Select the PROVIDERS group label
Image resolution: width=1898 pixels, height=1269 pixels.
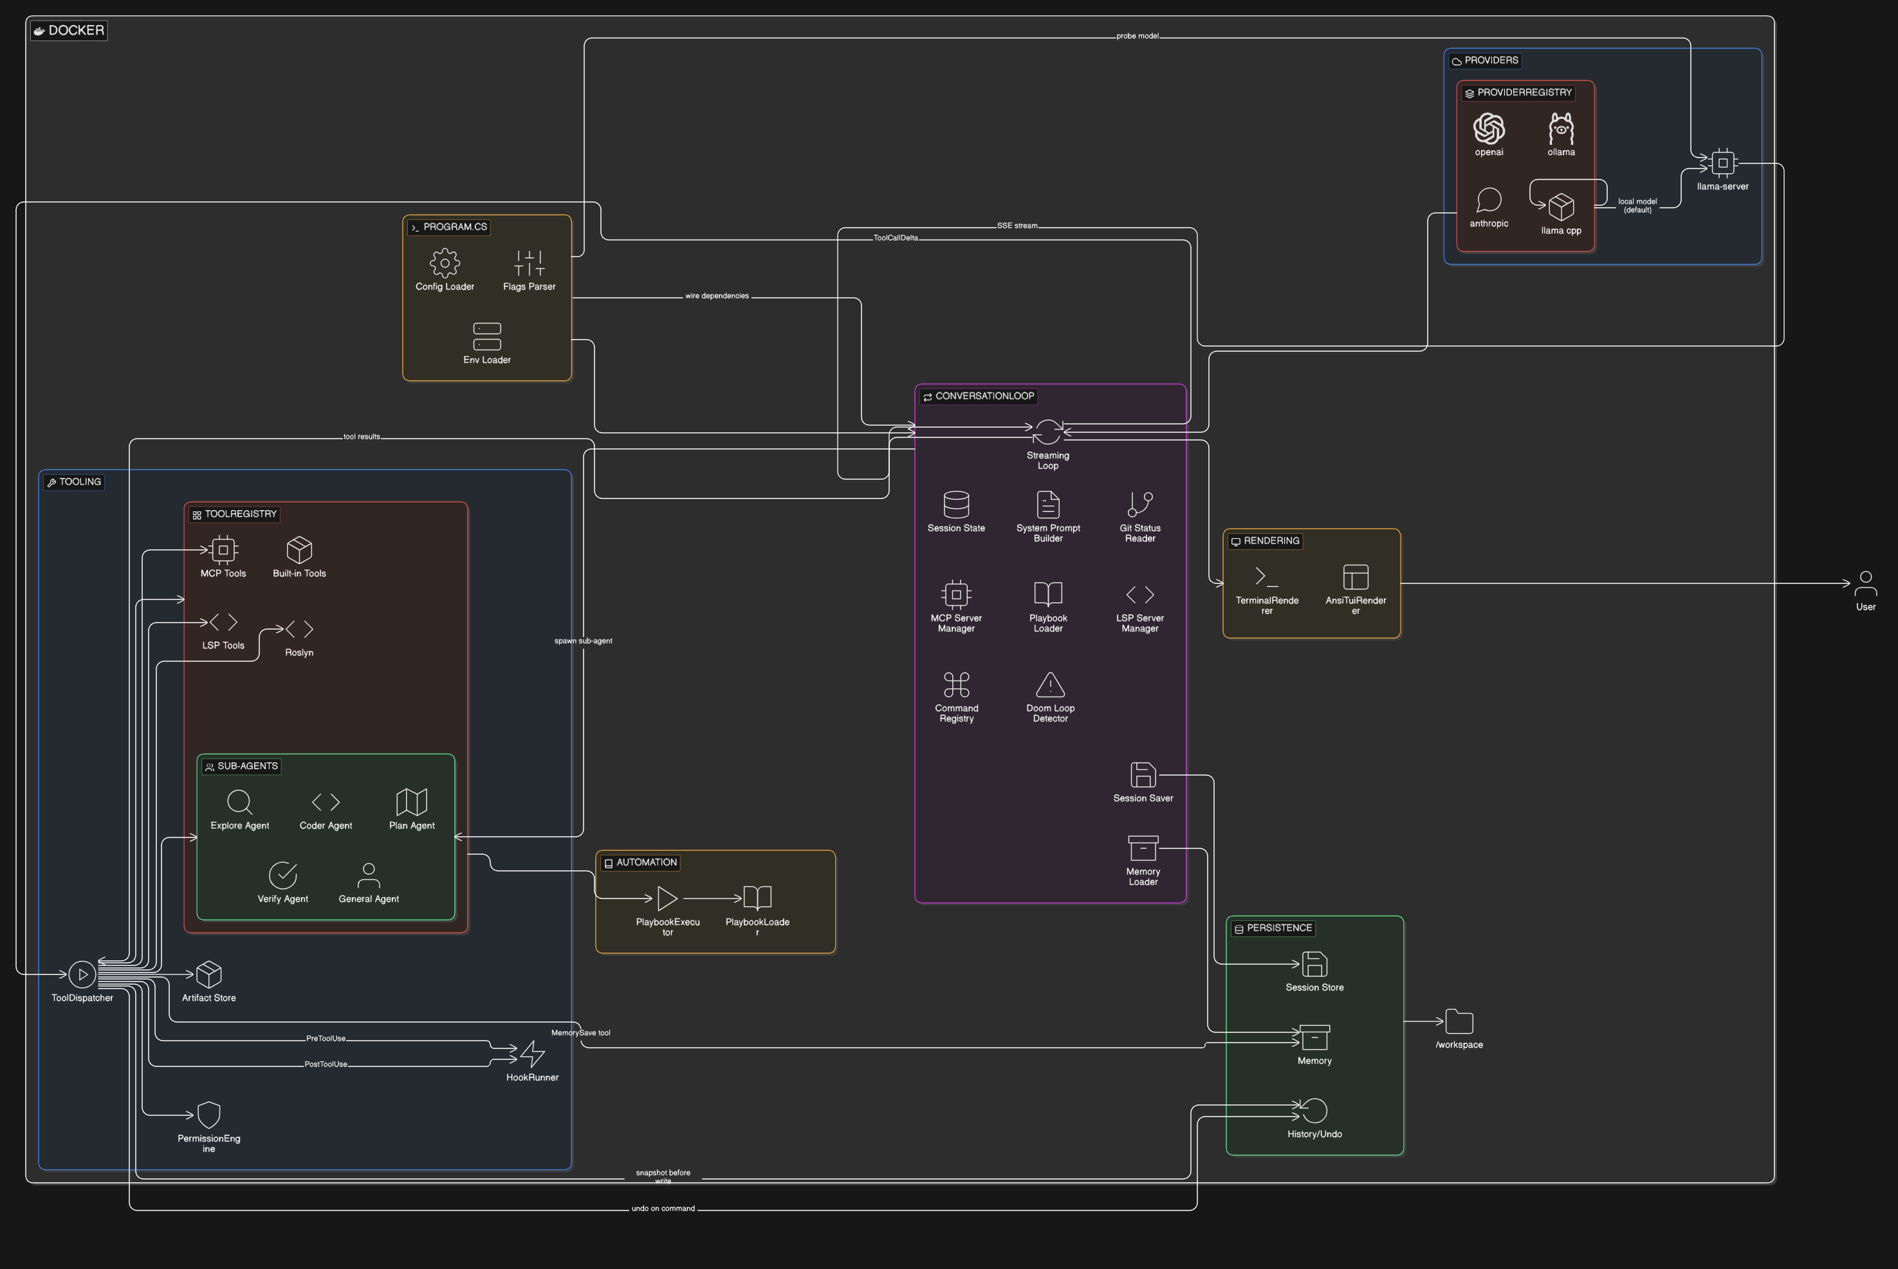point(1484,60)
